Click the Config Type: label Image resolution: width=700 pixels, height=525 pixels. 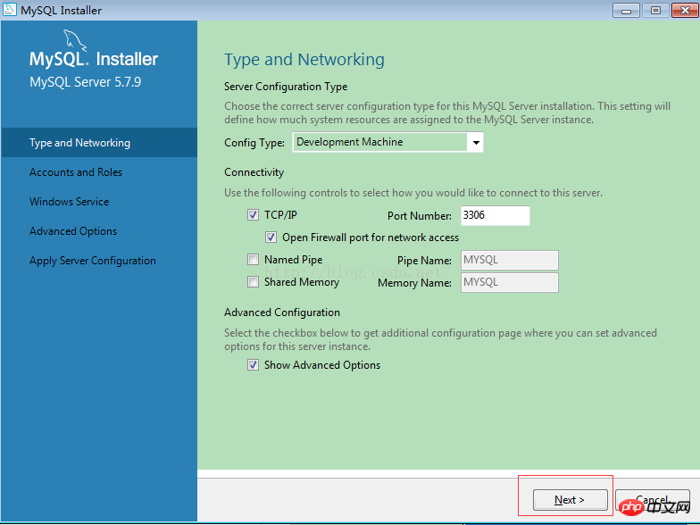point(254,143)
